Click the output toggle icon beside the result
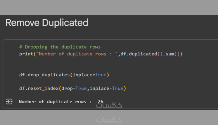218x125 pixels. click(x=9, y=102)
